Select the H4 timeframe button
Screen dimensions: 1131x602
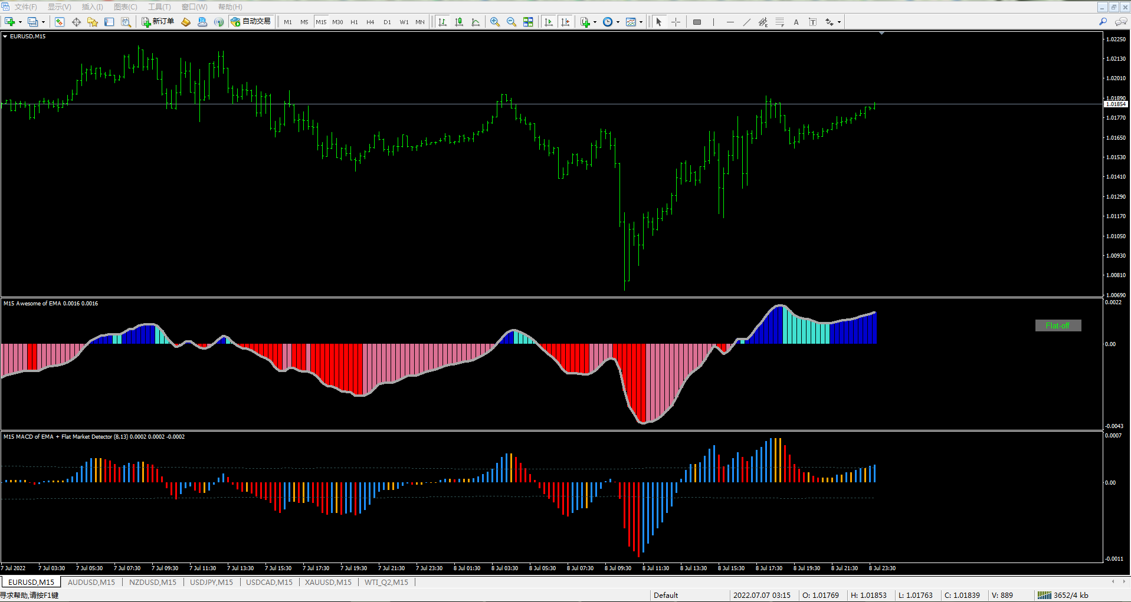click(371, 22)
